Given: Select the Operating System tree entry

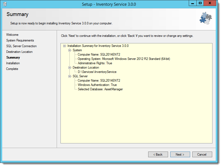Looking at the screenshot, I should click(124, 59).
